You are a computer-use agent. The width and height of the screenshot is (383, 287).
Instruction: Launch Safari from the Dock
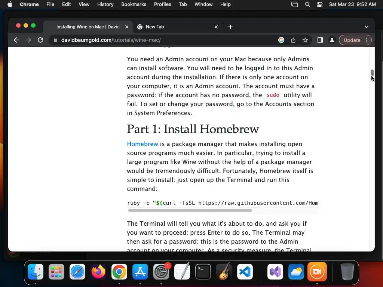tap(77, 272)
